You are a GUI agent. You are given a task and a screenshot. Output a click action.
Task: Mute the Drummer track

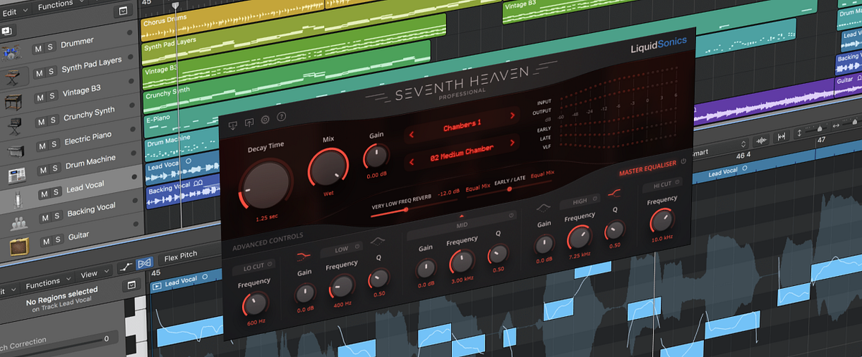click(37, 49)
